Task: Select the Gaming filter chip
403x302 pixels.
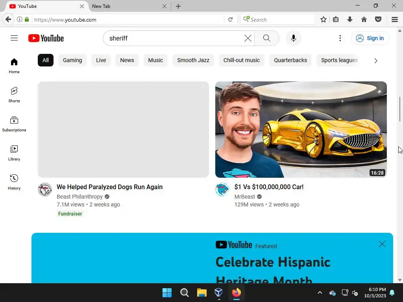Action: pyautogui.click(x=72, y=60)
